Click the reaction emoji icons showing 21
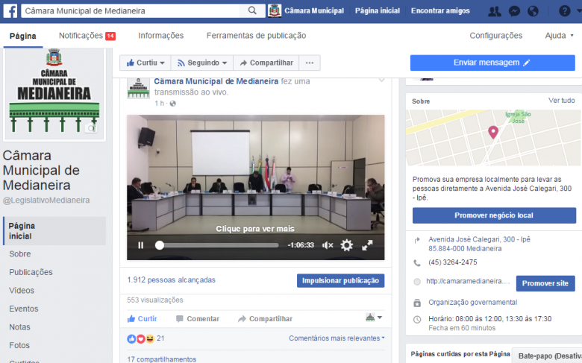 pos(141,338)
